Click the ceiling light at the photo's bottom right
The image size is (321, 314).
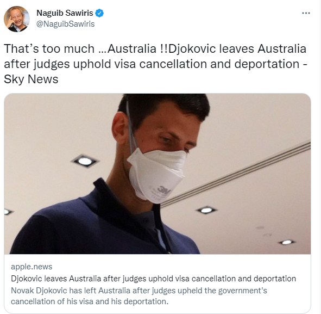pyautogui.click(x=287, y=242)
